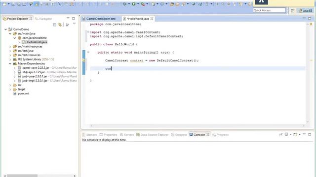Open the Debug configurations dropdown arrow
Viewport: 316px width, 177px height.
point(129,4)
